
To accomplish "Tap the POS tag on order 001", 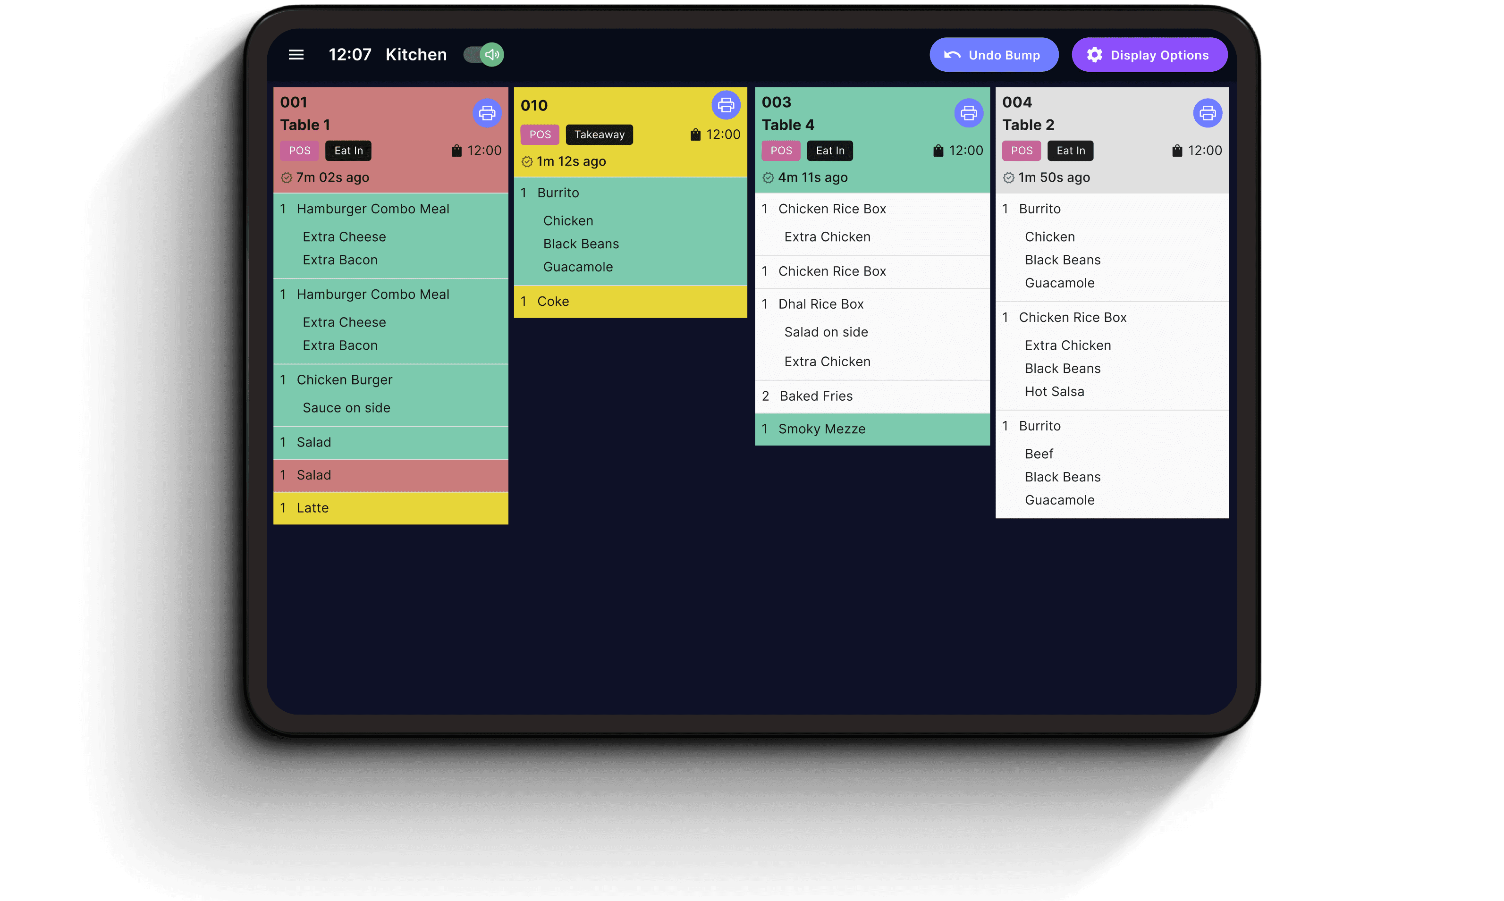I will (x=299, y=151).
